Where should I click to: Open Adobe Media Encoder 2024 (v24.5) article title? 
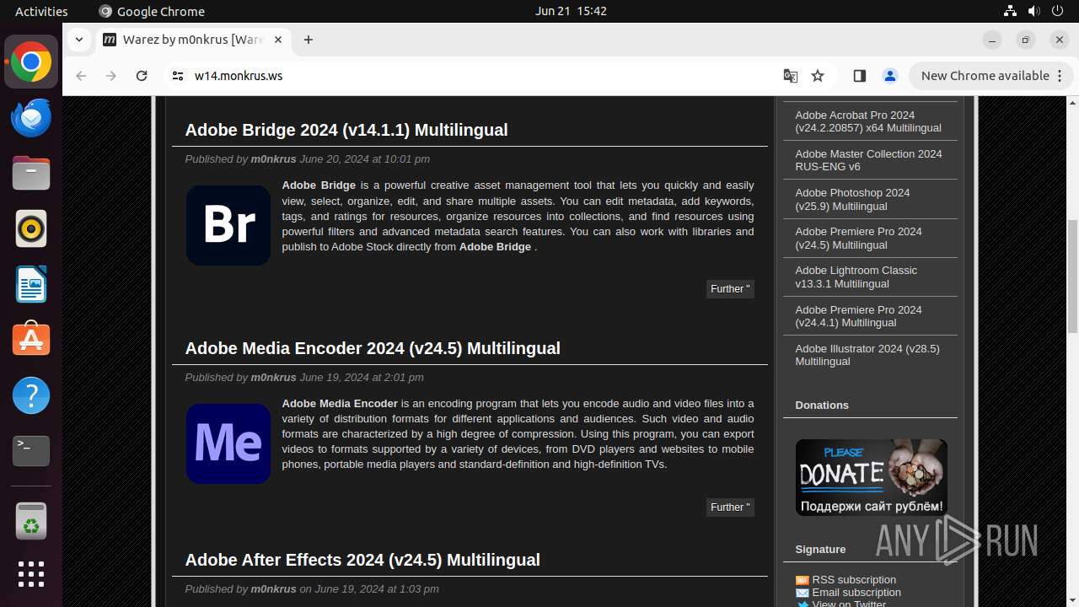tap(373, 348)
